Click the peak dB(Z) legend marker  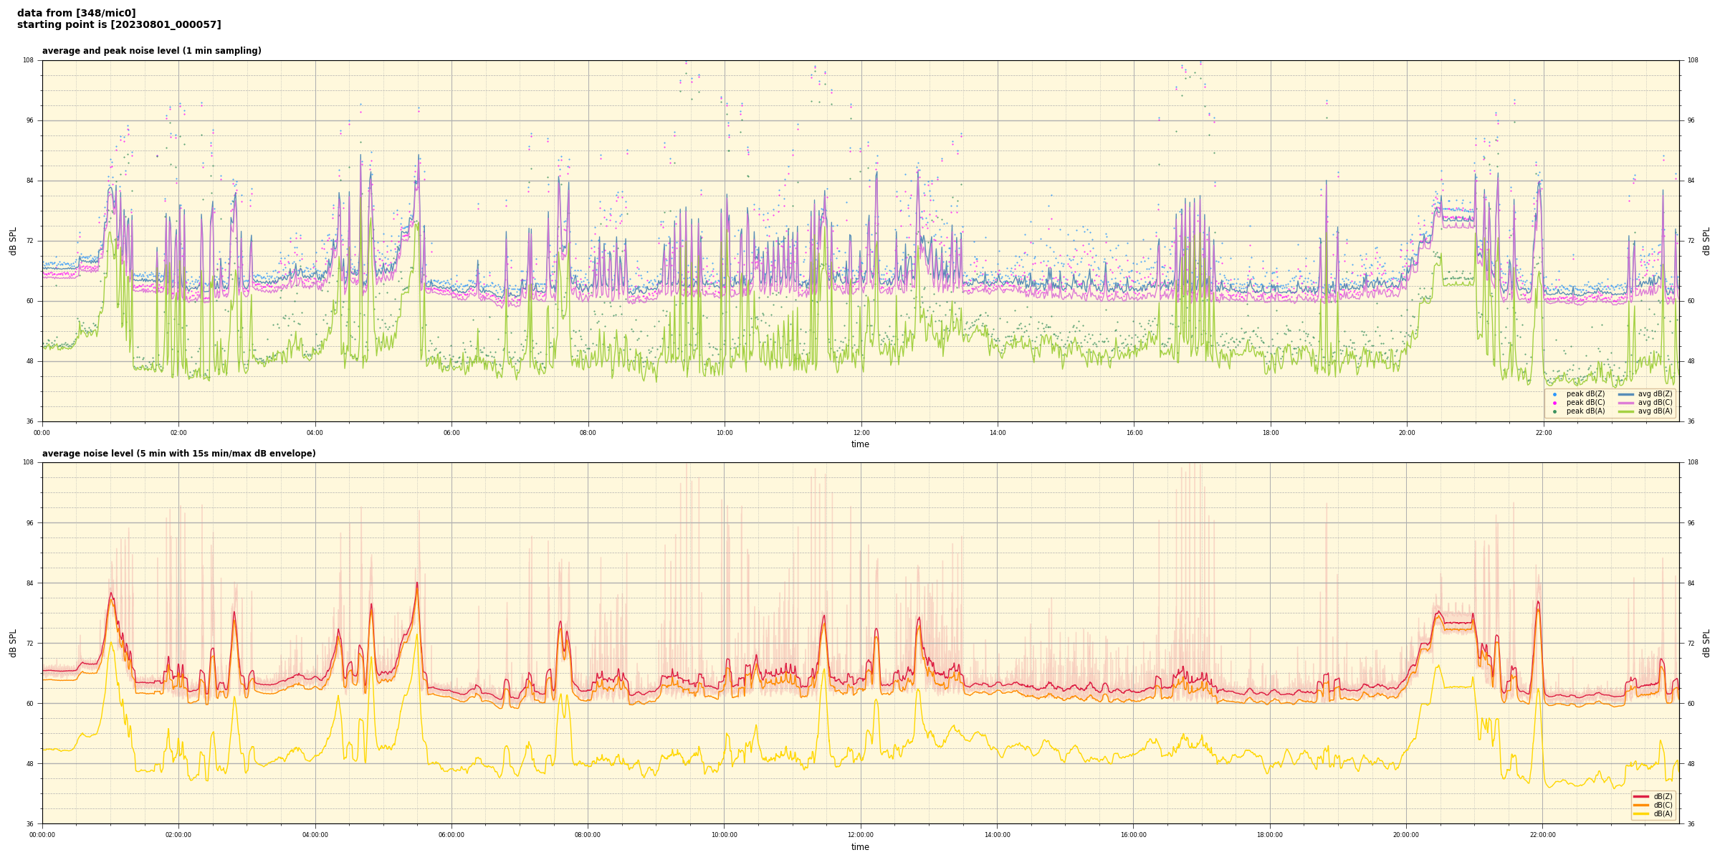(1554, 394)
